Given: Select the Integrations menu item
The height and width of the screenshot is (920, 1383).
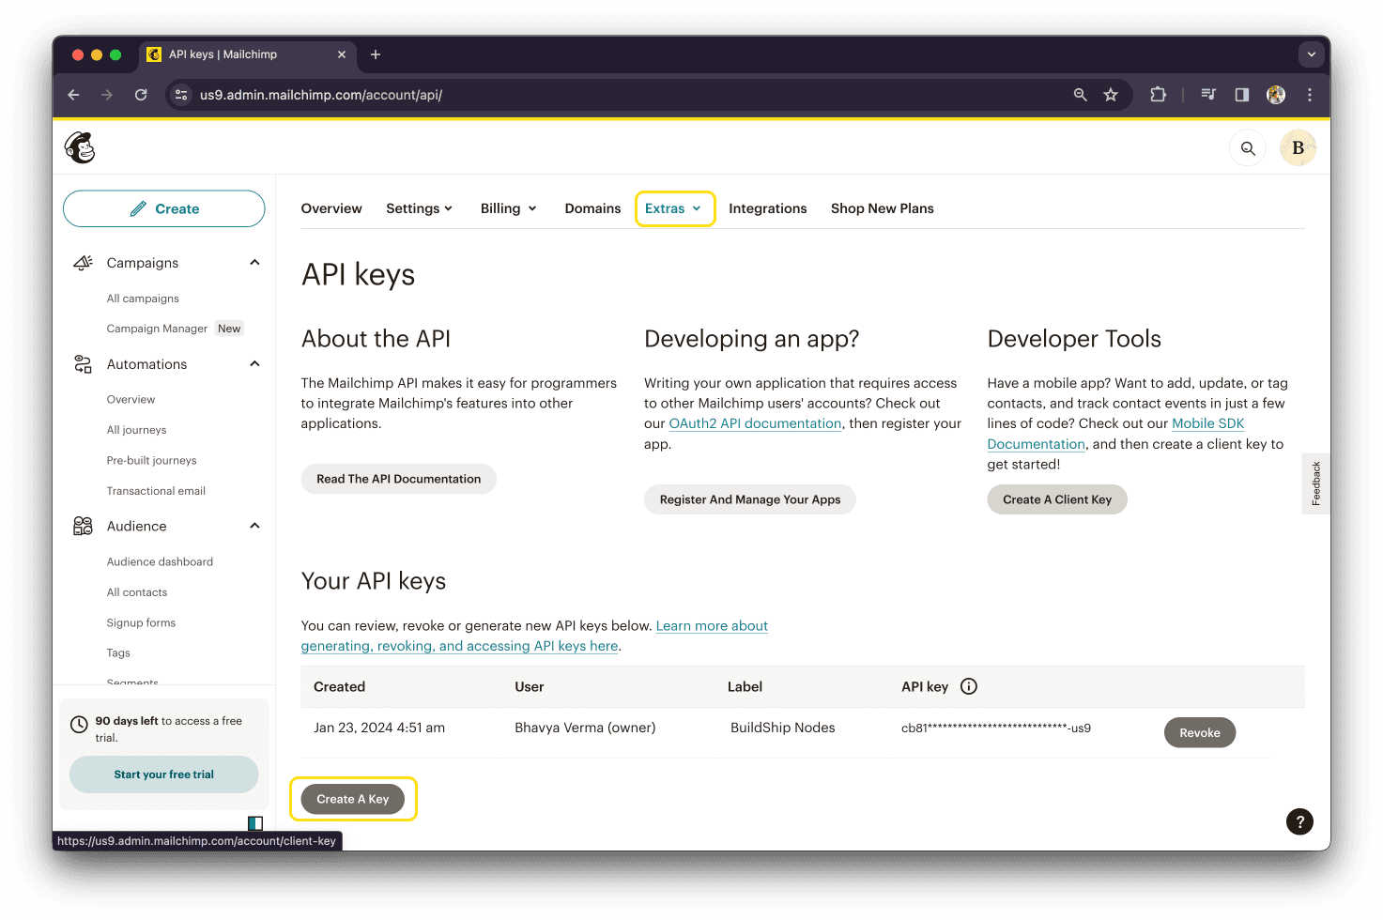Looking at the screenshot, I should click(x=767, y=208).
